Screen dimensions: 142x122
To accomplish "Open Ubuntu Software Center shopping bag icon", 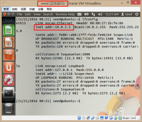I will click(x=9, y=55).
